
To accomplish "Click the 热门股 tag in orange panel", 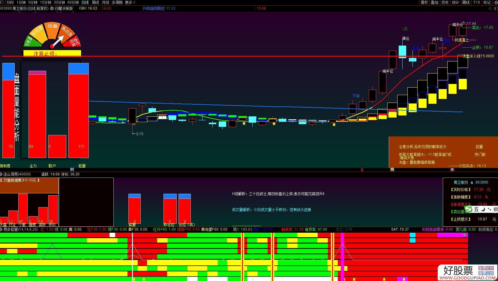I will point(480,154).
